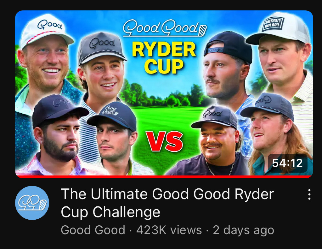Click the 54:12 duration badge
The width and height of the screenshot is (322, 249).
click(x=287, y=163)
